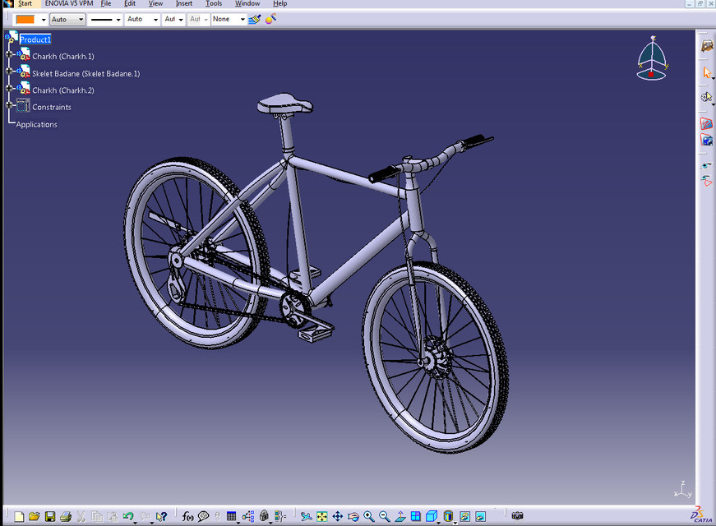716x526 pixels.
Task: Open the Formula (f(x)) tool
Action: coord(187,516)
